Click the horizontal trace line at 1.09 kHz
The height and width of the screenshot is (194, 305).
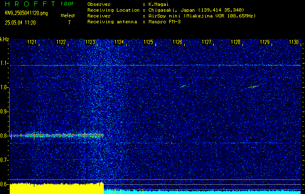pyautogui.click(x=155, y=65)
